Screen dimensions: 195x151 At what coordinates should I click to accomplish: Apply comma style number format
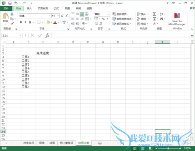coord(108,19)
